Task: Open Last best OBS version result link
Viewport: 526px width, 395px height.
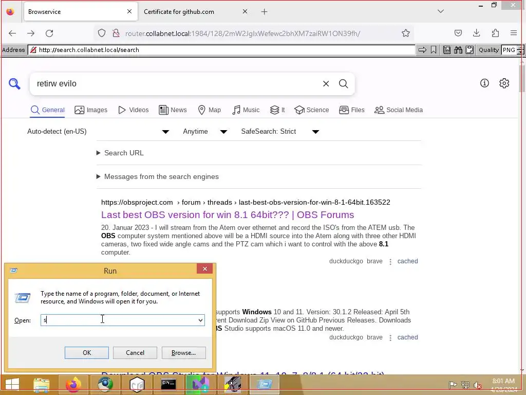Action: click(228, 215)
